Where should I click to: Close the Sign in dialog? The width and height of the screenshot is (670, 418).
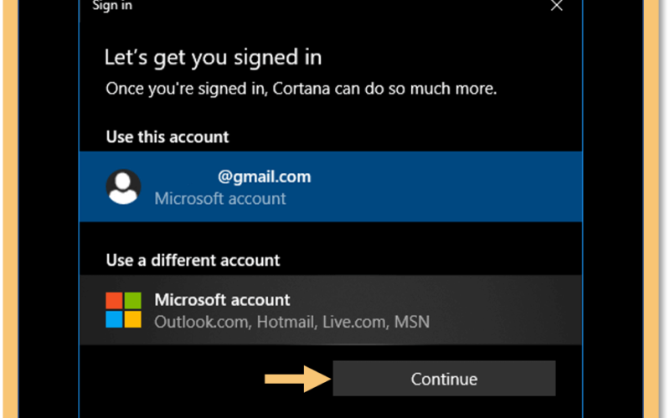pos(556,6)
